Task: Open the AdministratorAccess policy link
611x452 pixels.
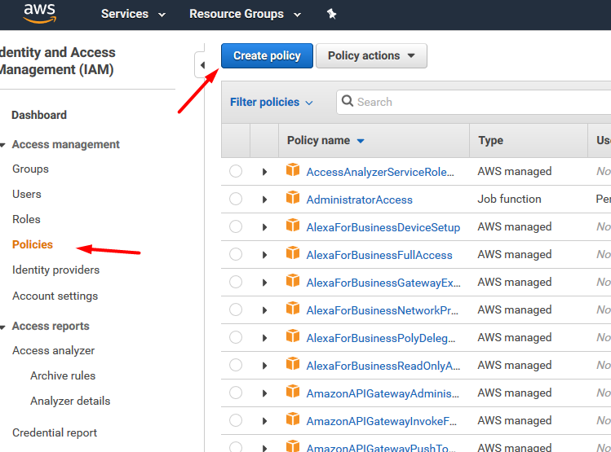Action: (359, 200)
